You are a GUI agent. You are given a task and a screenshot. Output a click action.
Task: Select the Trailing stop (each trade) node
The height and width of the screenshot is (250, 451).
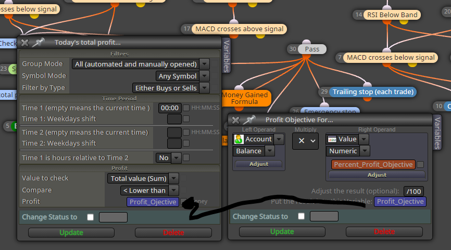pyautogui.click(x=373, y=92)
